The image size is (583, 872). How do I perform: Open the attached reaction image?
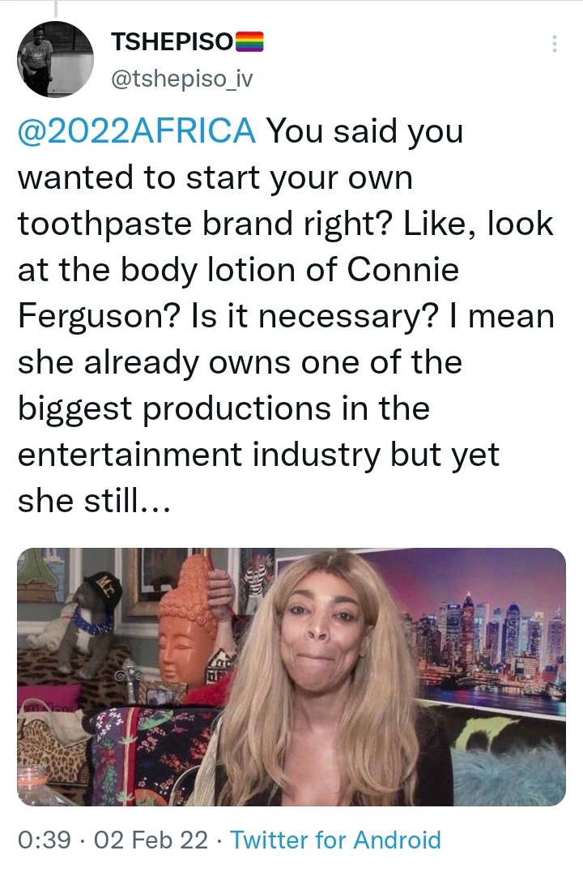(x=291, y=677)
